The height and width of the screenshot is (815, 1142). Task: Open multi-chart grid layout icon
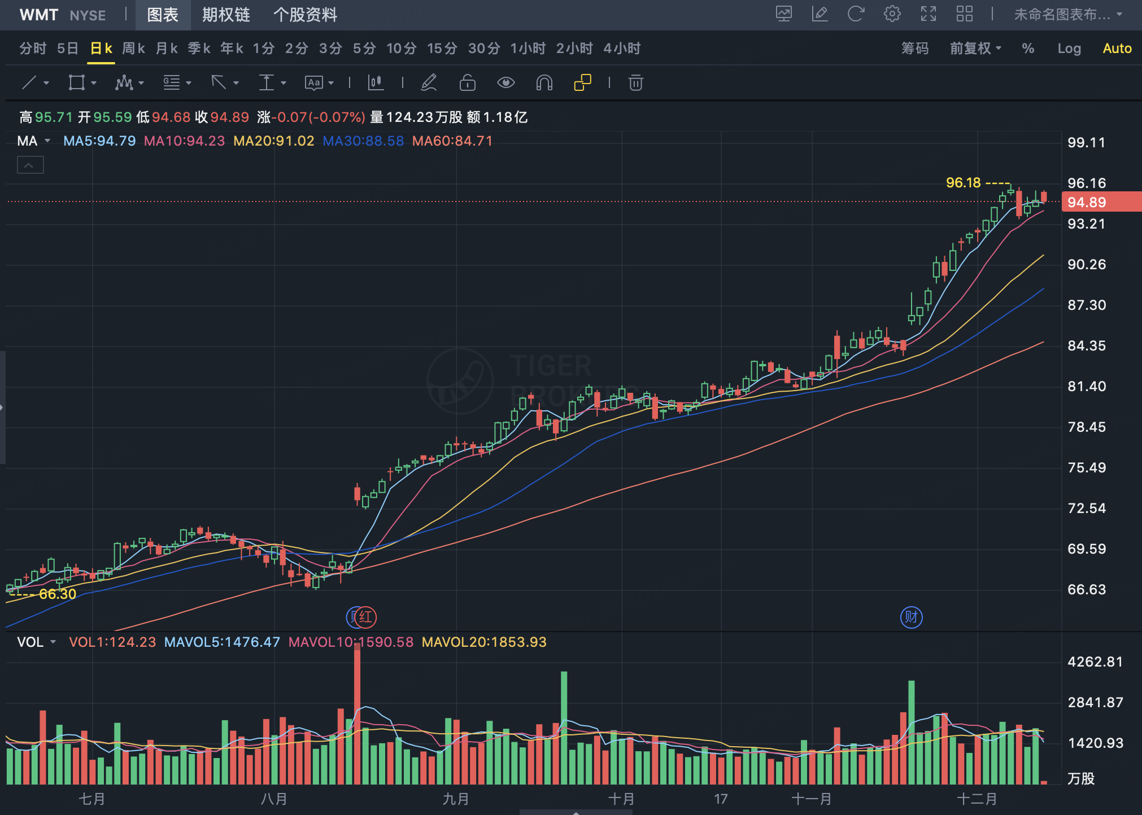pos(964,14)
